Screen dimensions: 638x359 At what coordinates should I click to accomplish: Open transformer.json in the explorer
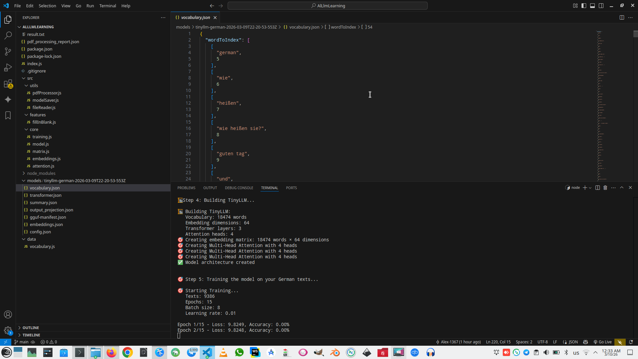click(46, 195)
